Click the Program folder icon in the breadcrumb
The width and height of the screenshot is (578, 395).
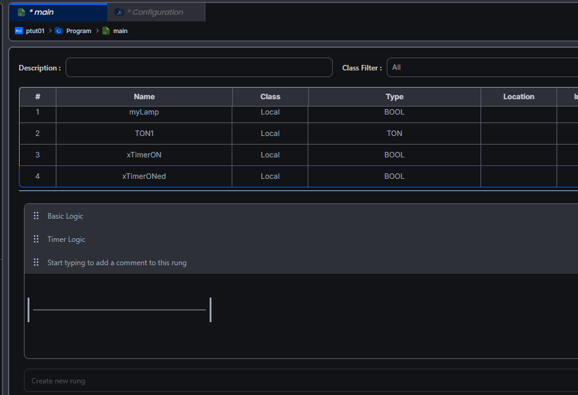tap(59, 31)
